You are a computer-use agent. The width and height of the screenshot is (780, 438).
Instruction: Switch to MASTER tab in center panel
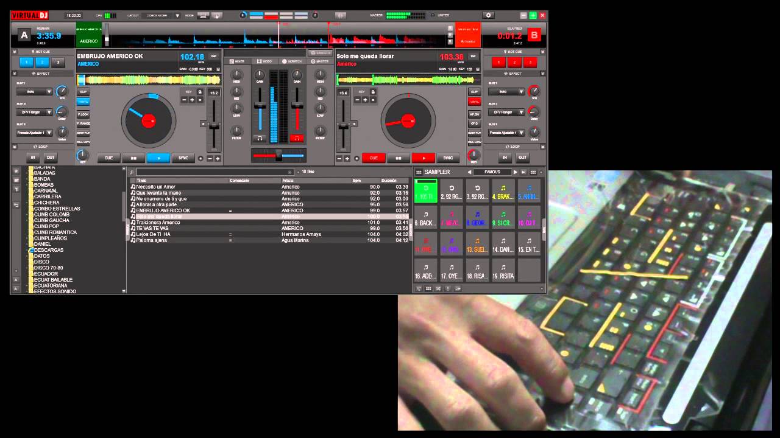[320, 61]
